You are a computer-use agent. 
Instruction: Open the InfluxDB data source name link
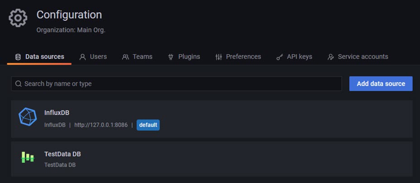[57, 113]
